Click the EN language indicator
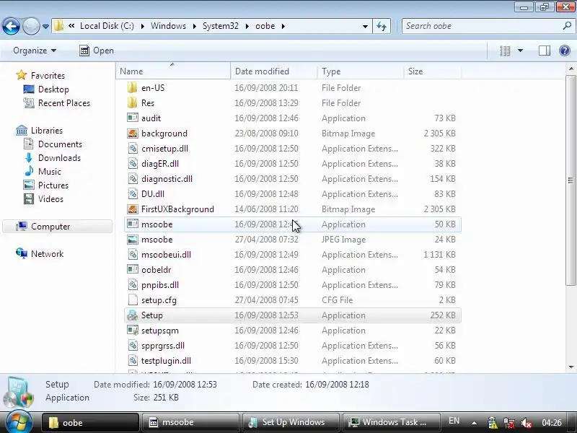Screen dimensions: 577x433 pos(454,421)
